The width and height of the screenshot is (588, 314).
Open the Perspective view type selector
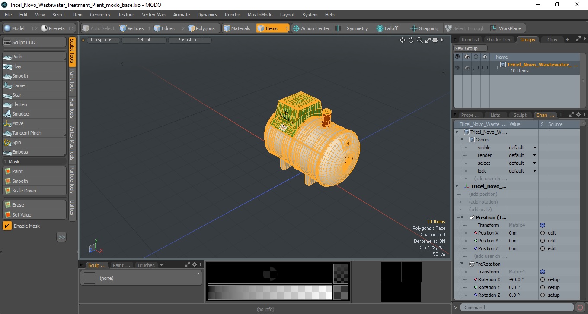pyautogui.click(x=103, y=40)
